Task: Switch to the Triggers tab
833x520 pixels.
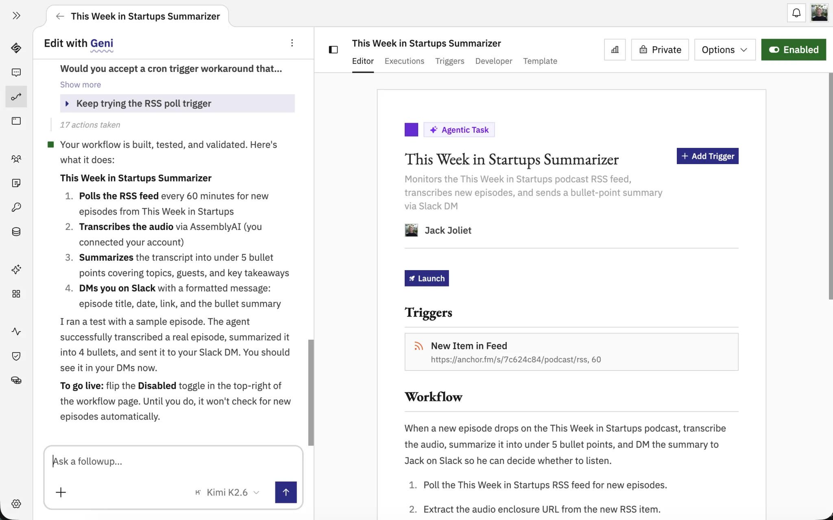Action: click(449, 61)
